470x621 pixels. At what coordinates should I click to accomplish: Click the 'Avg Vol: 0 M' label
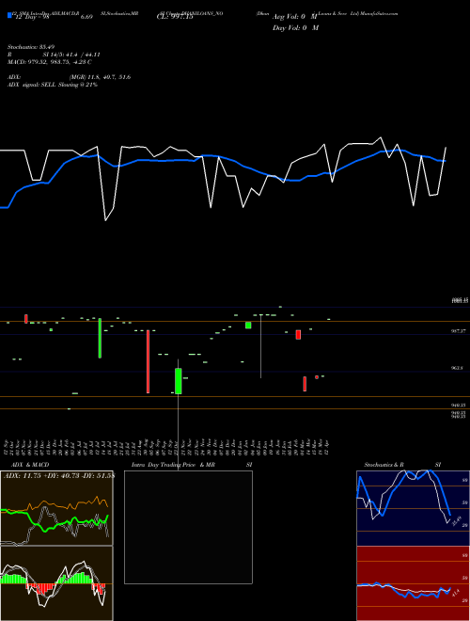[x=294, y=17]
